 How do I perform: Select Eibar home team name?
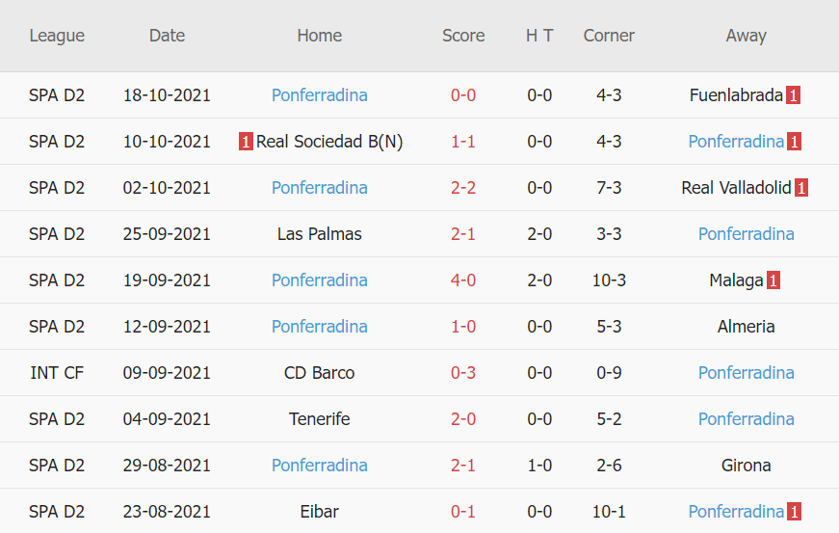tap(319, 512)
